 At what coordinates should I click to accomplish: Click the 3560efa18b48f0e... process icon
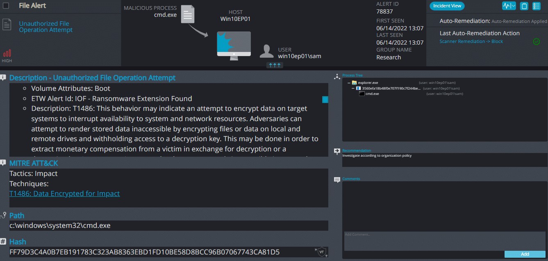point(358,88)
